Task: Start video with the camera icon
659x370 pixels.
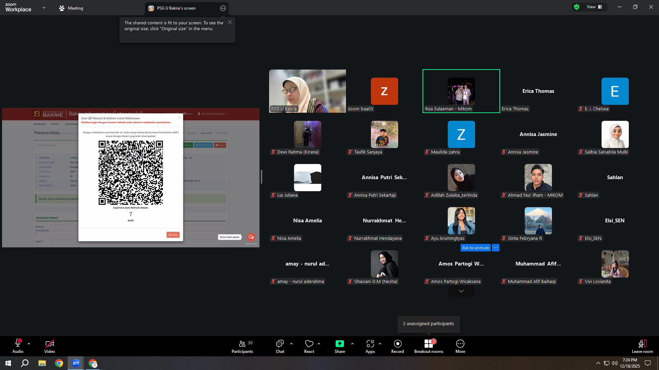Action: point(49,346)
